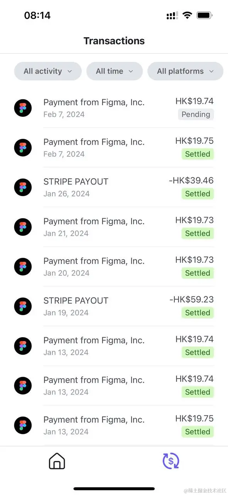Tap the Transactions page title
Screen dimensions: 228x495
114,41
